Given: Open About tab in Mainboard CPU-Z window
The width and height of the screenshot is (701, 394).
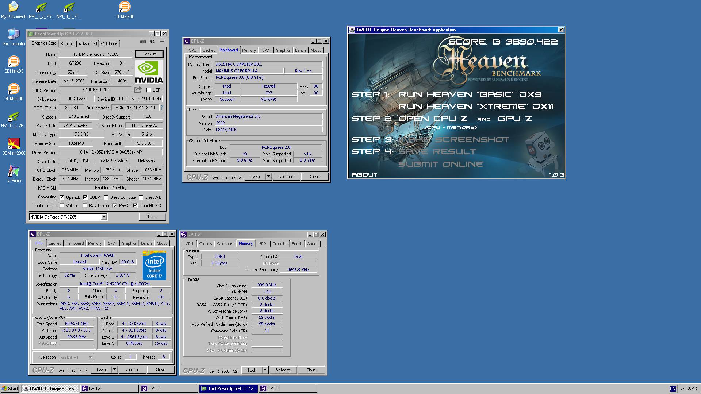Looking at the screenshot, I should pyautogui.click(x=316, y=50).
